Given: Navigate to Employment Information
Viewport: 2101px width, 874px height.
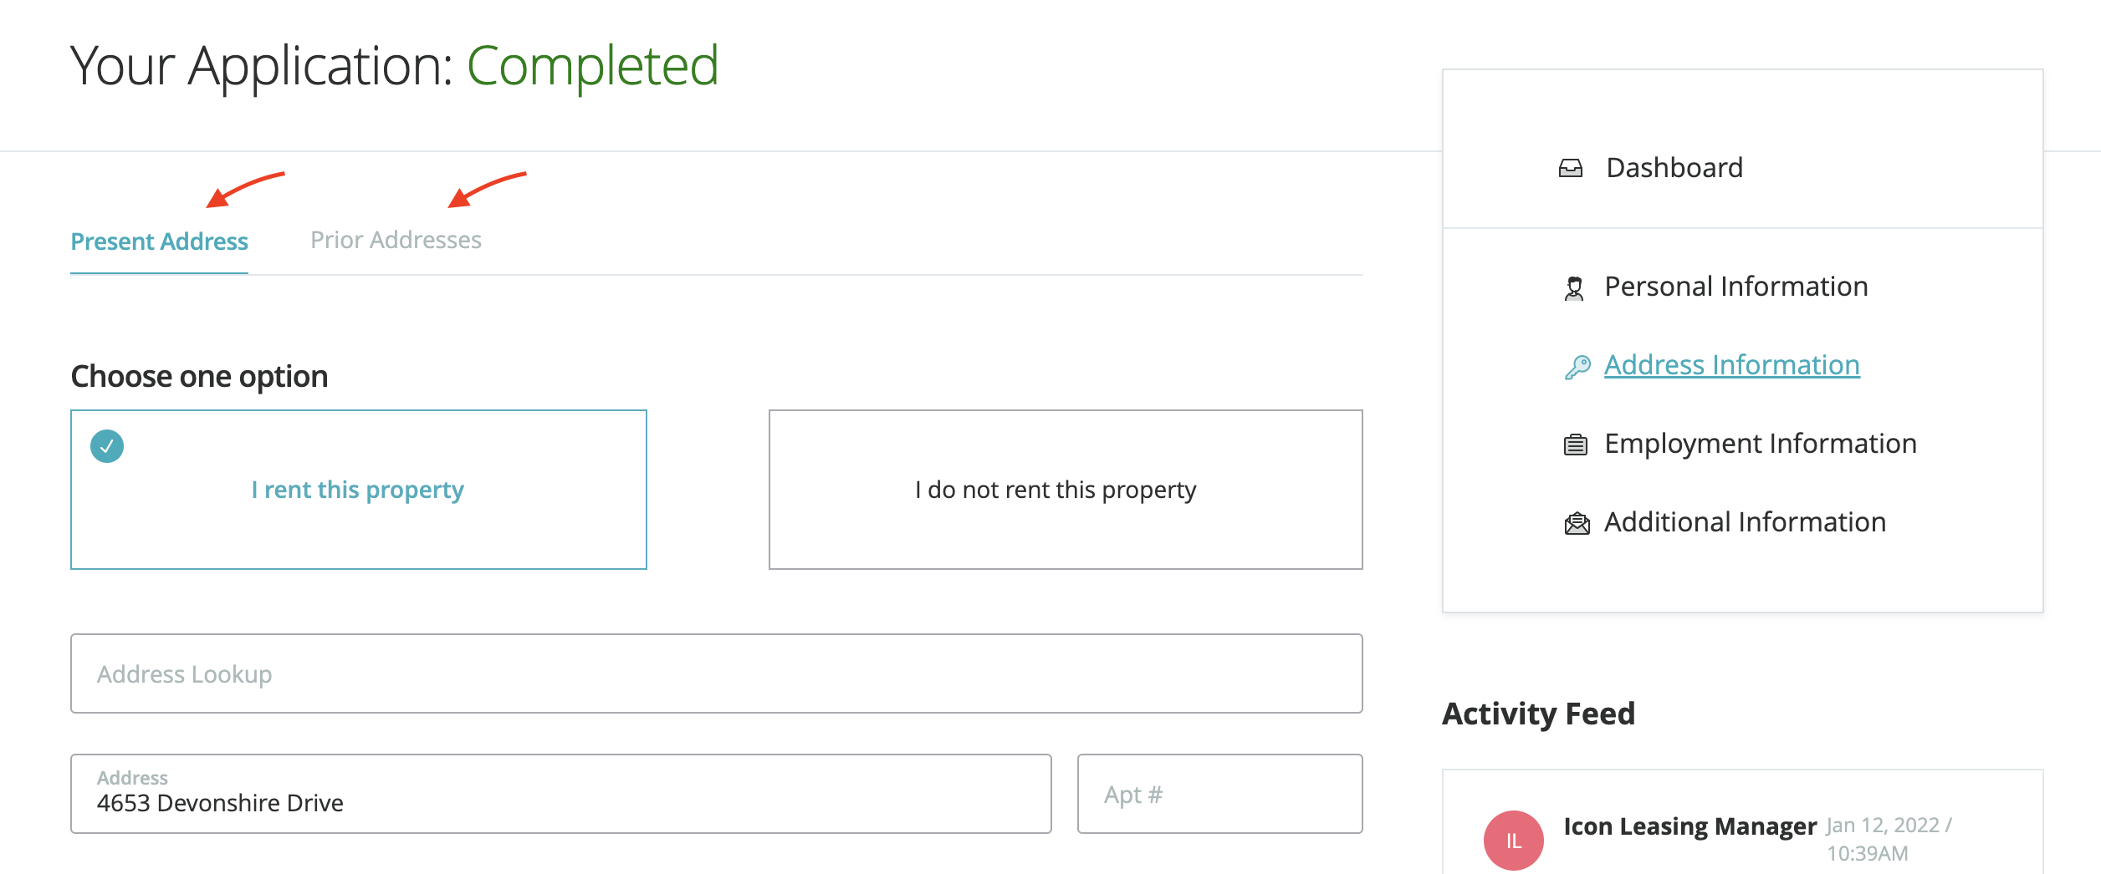Looking at the screenshot, I should pyautogui.click(x=1760, y=444).
